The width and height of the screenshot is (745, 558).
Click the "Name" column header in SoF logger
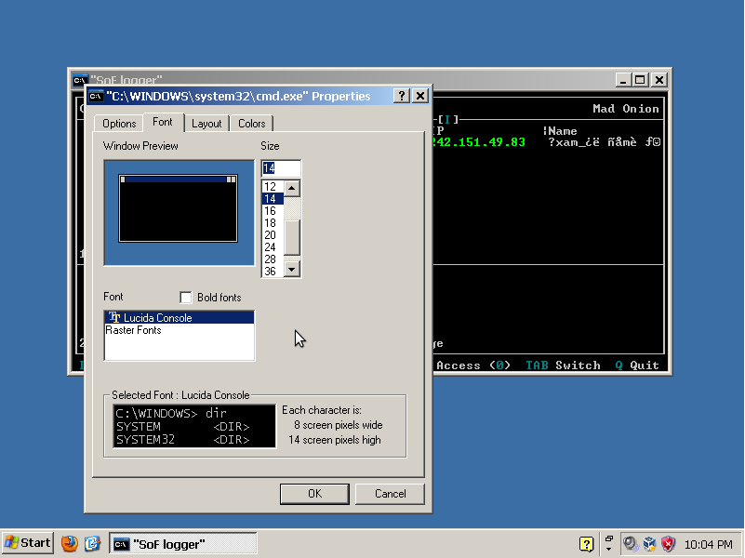[x=563, y=131]
